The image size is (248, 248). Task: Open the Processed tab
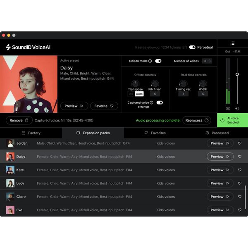217,133
